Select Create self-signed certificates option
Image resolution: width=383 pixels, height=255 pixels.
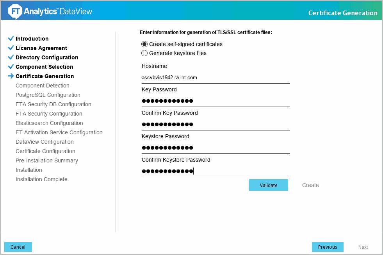tap(144, 44)
